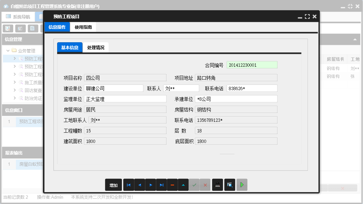
Task: Click the green play execute icon
Action: pos(242,185)
